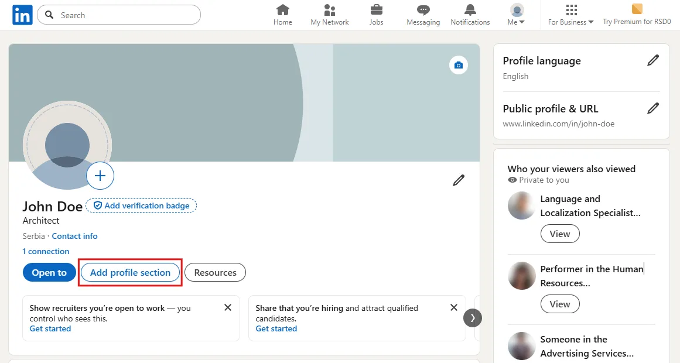
Task: Click the Add profile section button
Action: pos(130,272)
